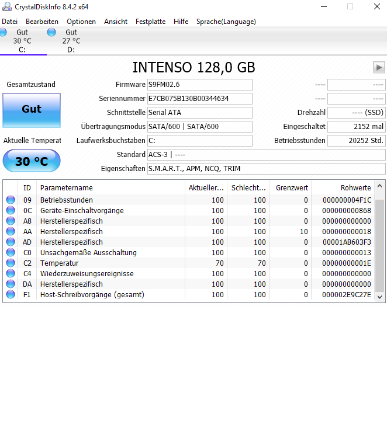Click the Eigenschaften field with S.M.A.R.T., APM
The image size is (387, 435).
coord(267,169)
